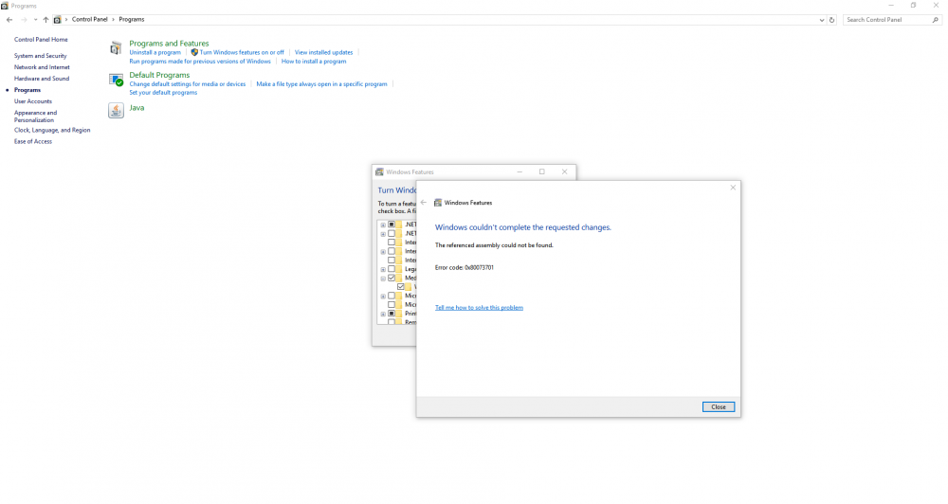Check the empty .NET feature checkbox
Image resolution: width=948 pixels, height=504 pixels.
[x=392, y=233]
